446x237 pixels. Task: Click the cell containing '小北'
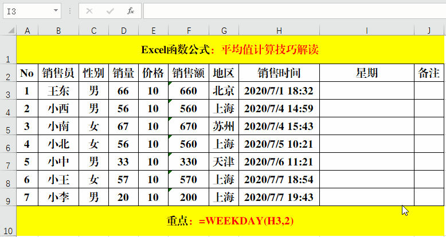point(58,144)
